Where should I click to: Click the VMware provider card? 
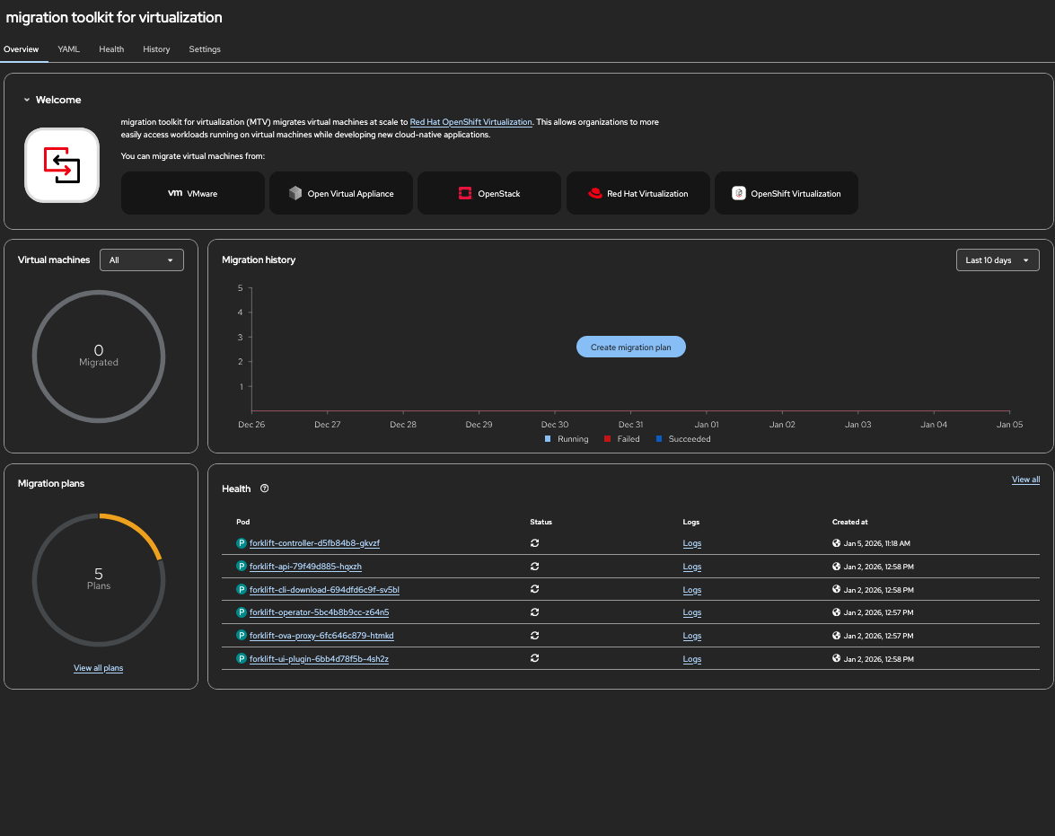pyautogui.click(x=193, y=193)
